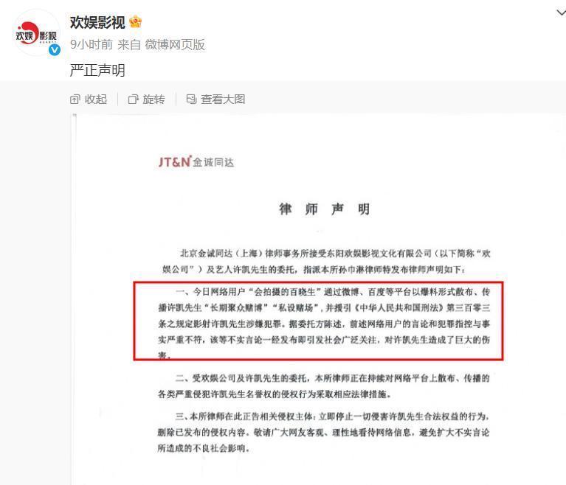Click the 旋转 text button
Image resolution: width=566 pixels, height=485 pixels.
tap(153, 100)
